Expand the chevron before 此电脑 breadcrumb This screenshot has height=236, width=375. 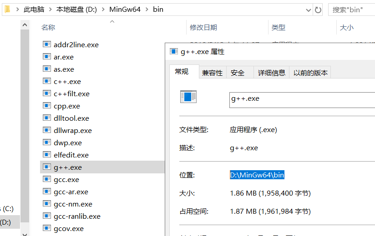(17, 10)
